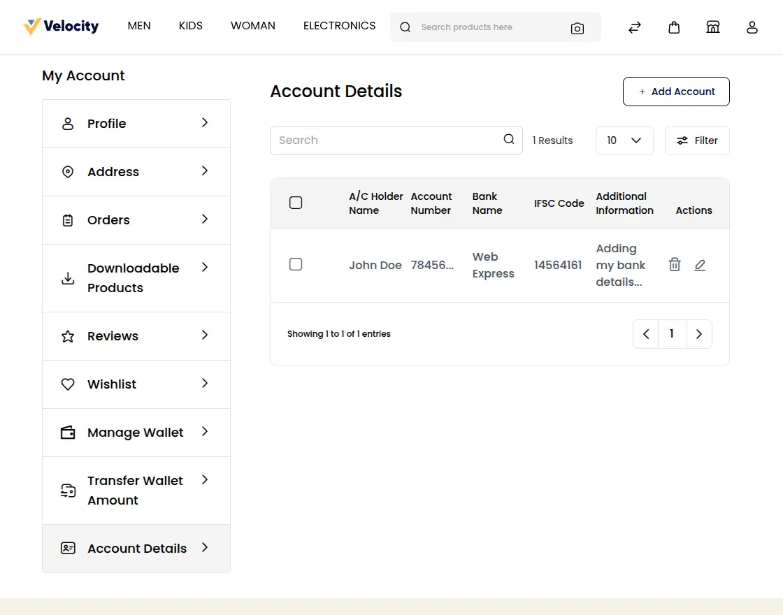Open the Filter options
This screenshot has width=783, height=615.
tap(696, 140)
